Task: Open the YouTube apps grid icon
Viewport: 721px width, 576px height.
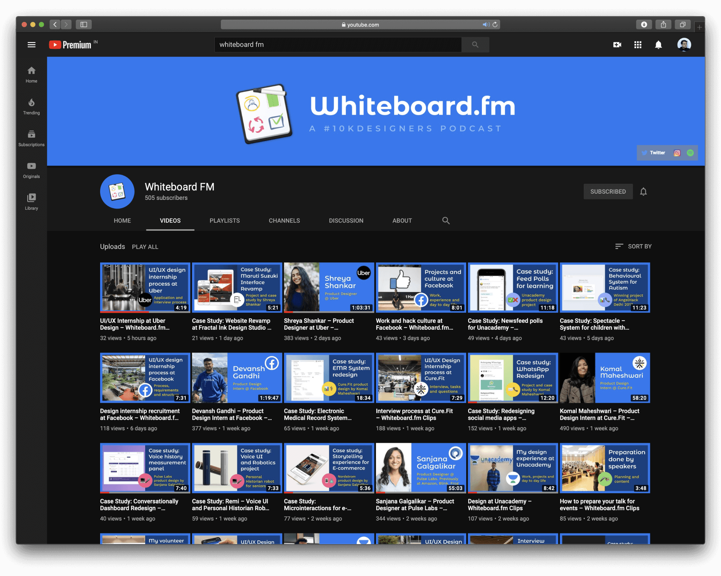Action: 638,44
